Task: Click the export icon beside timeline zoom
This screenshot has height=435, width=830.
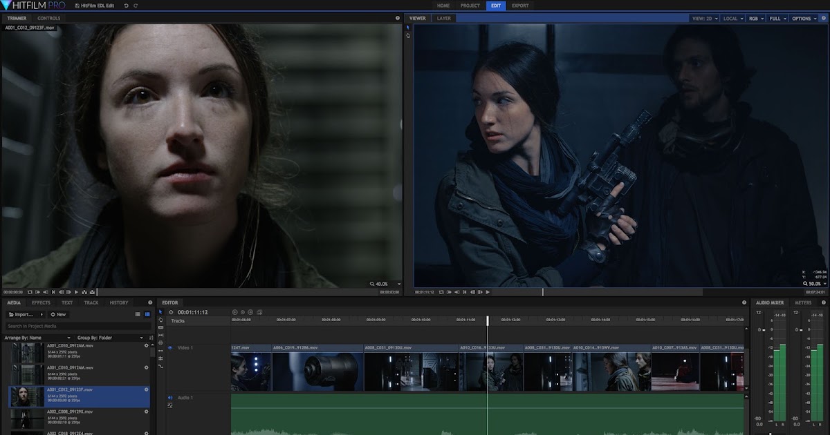Action: click(259, 312)
